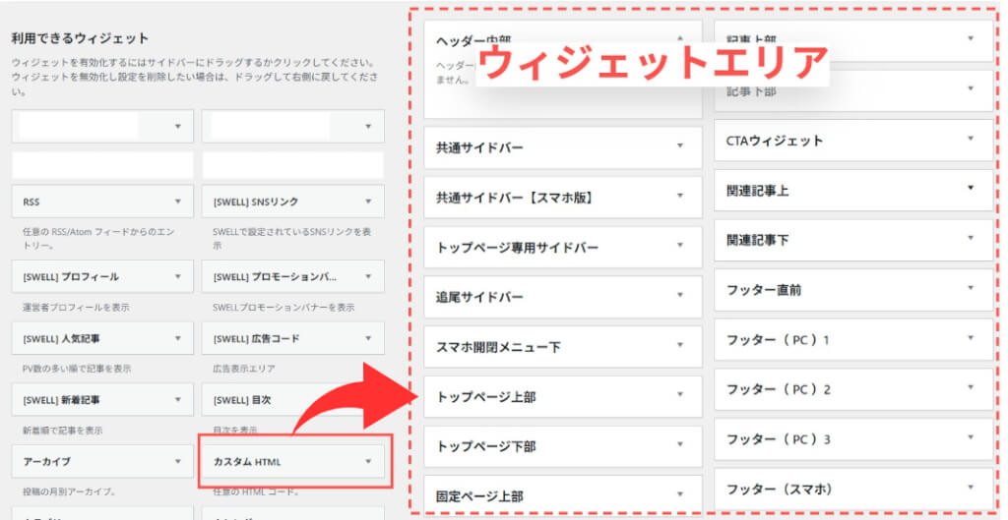Toggle the [SWELL] 目次 widget arrow
Viewport: 1008px width, 520px height.
point(368,400)
